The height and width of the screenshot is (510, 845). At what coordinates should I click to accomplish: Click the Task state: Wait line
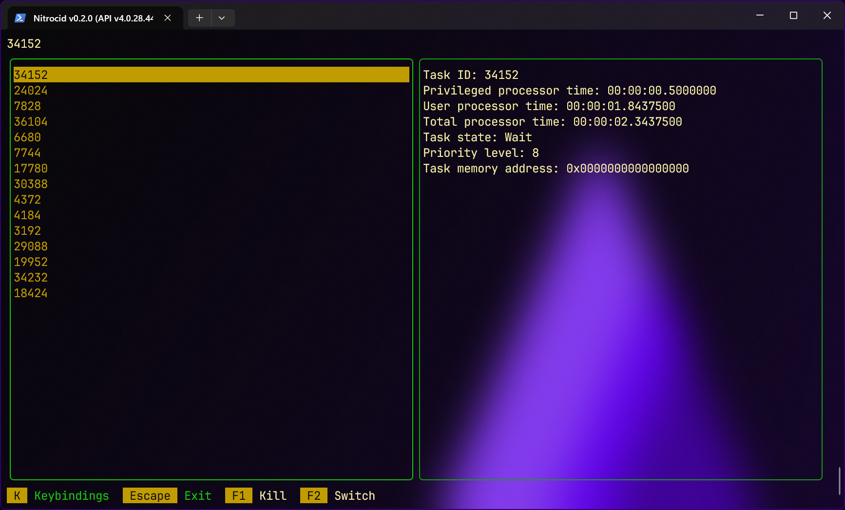coord(477,137)
